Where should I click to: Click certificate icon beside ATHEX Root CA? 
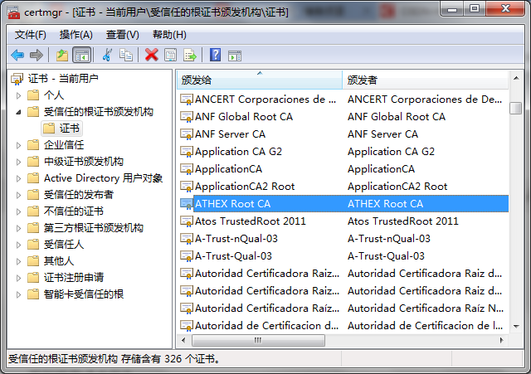187,204
